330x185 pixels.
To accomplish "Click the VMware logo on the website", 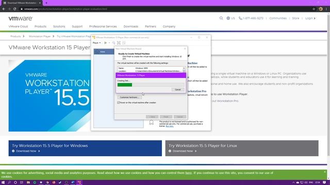I will [21, 18].
